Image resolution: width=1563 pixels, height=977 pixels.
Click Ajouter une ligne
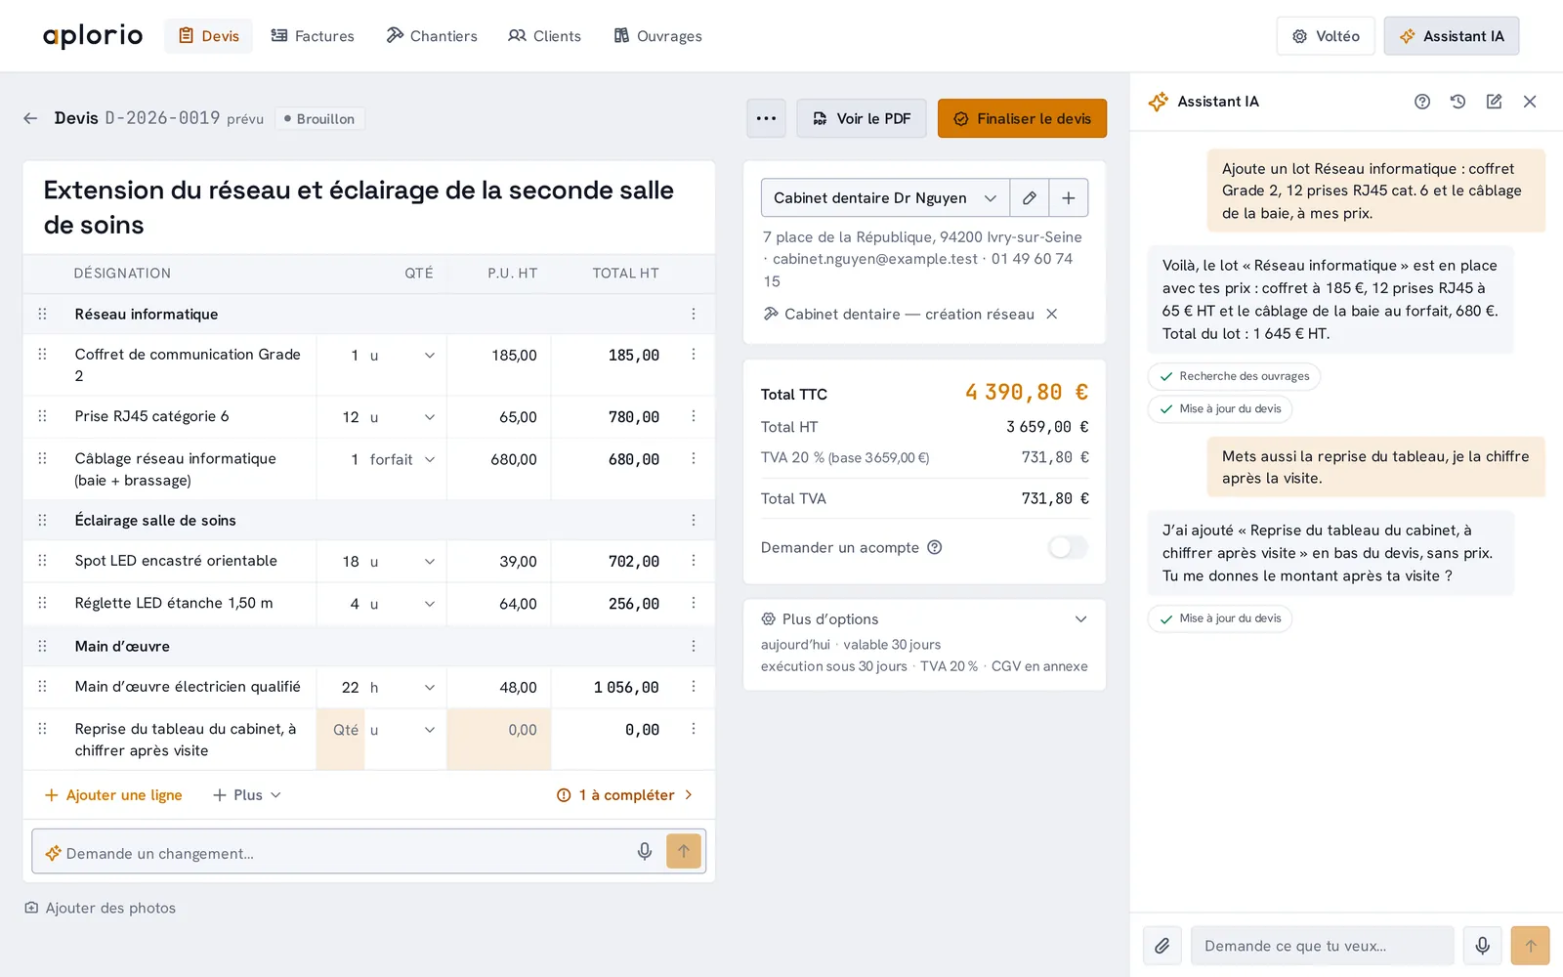(x=113, y=795)
